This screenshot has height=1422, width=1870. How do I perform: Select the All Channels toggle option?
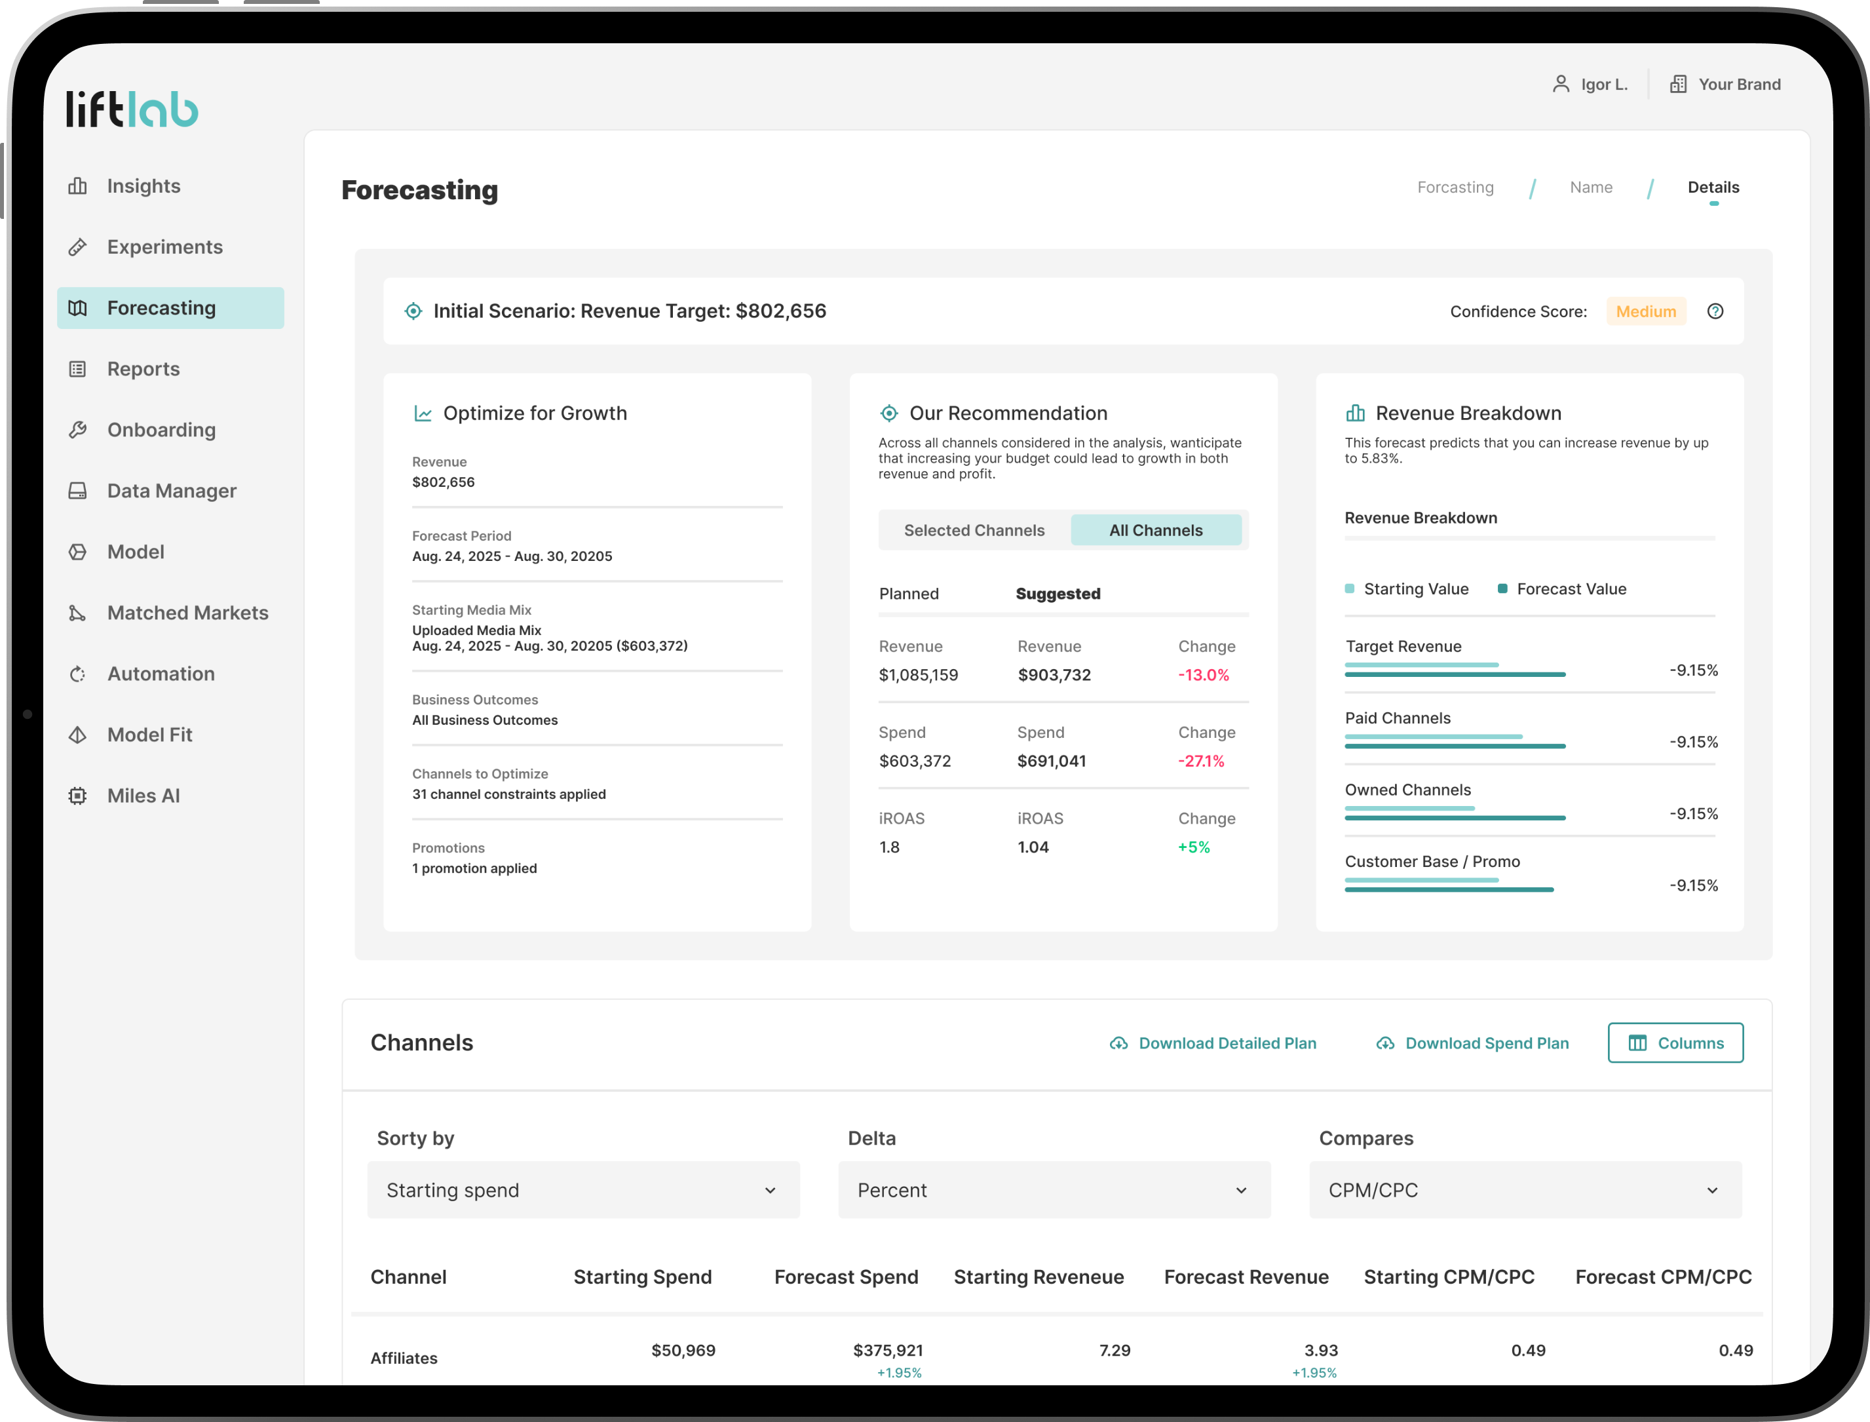pyautogui.click(x=1156, y=530)
